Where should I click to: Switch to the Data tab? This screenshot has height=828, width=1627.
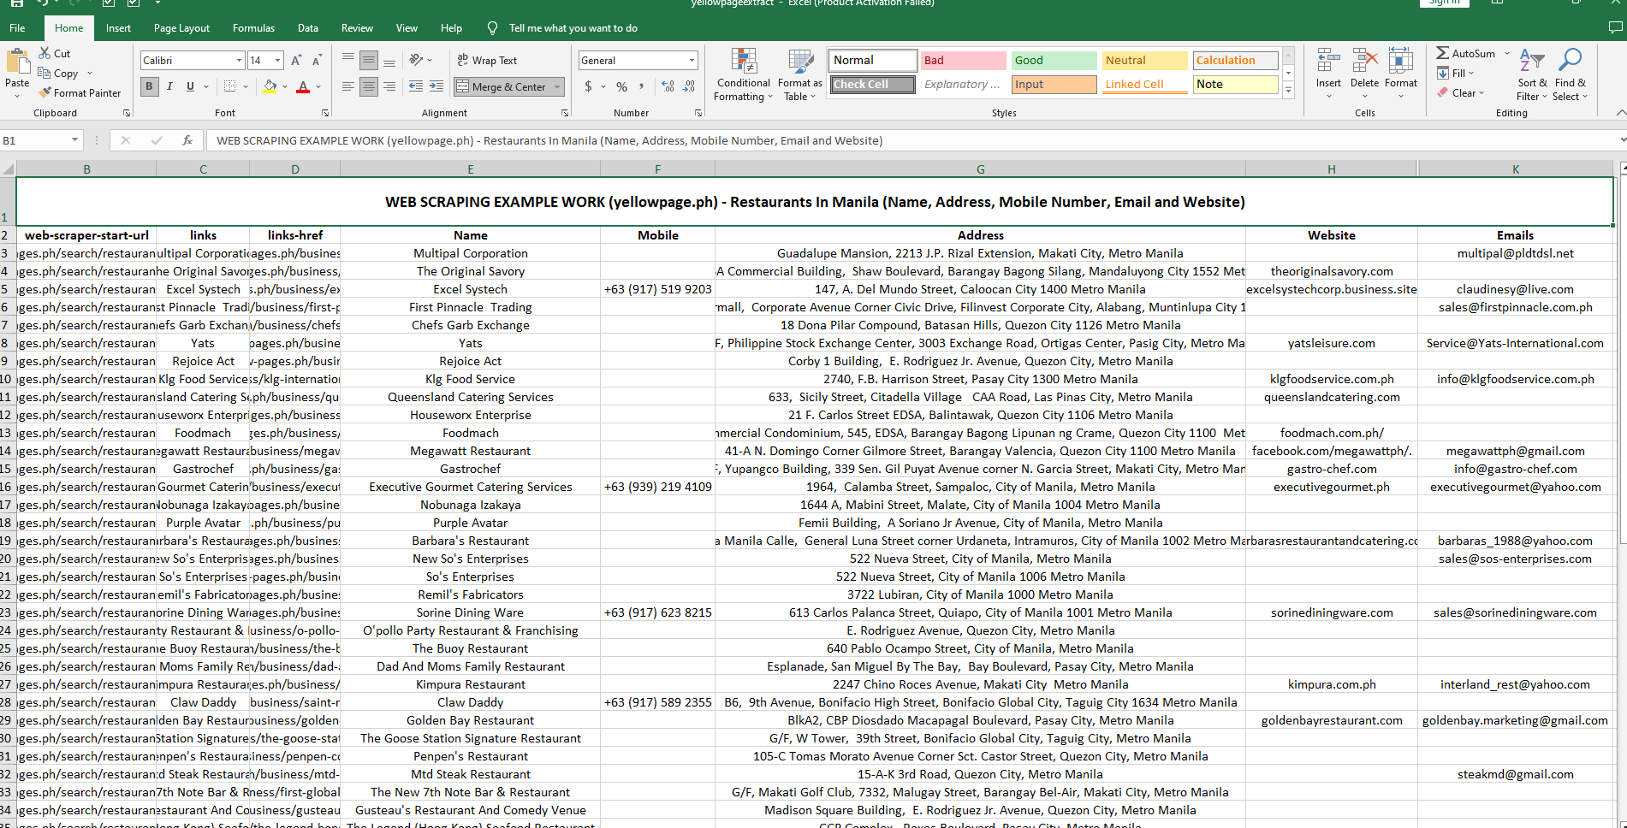point(308,28)
